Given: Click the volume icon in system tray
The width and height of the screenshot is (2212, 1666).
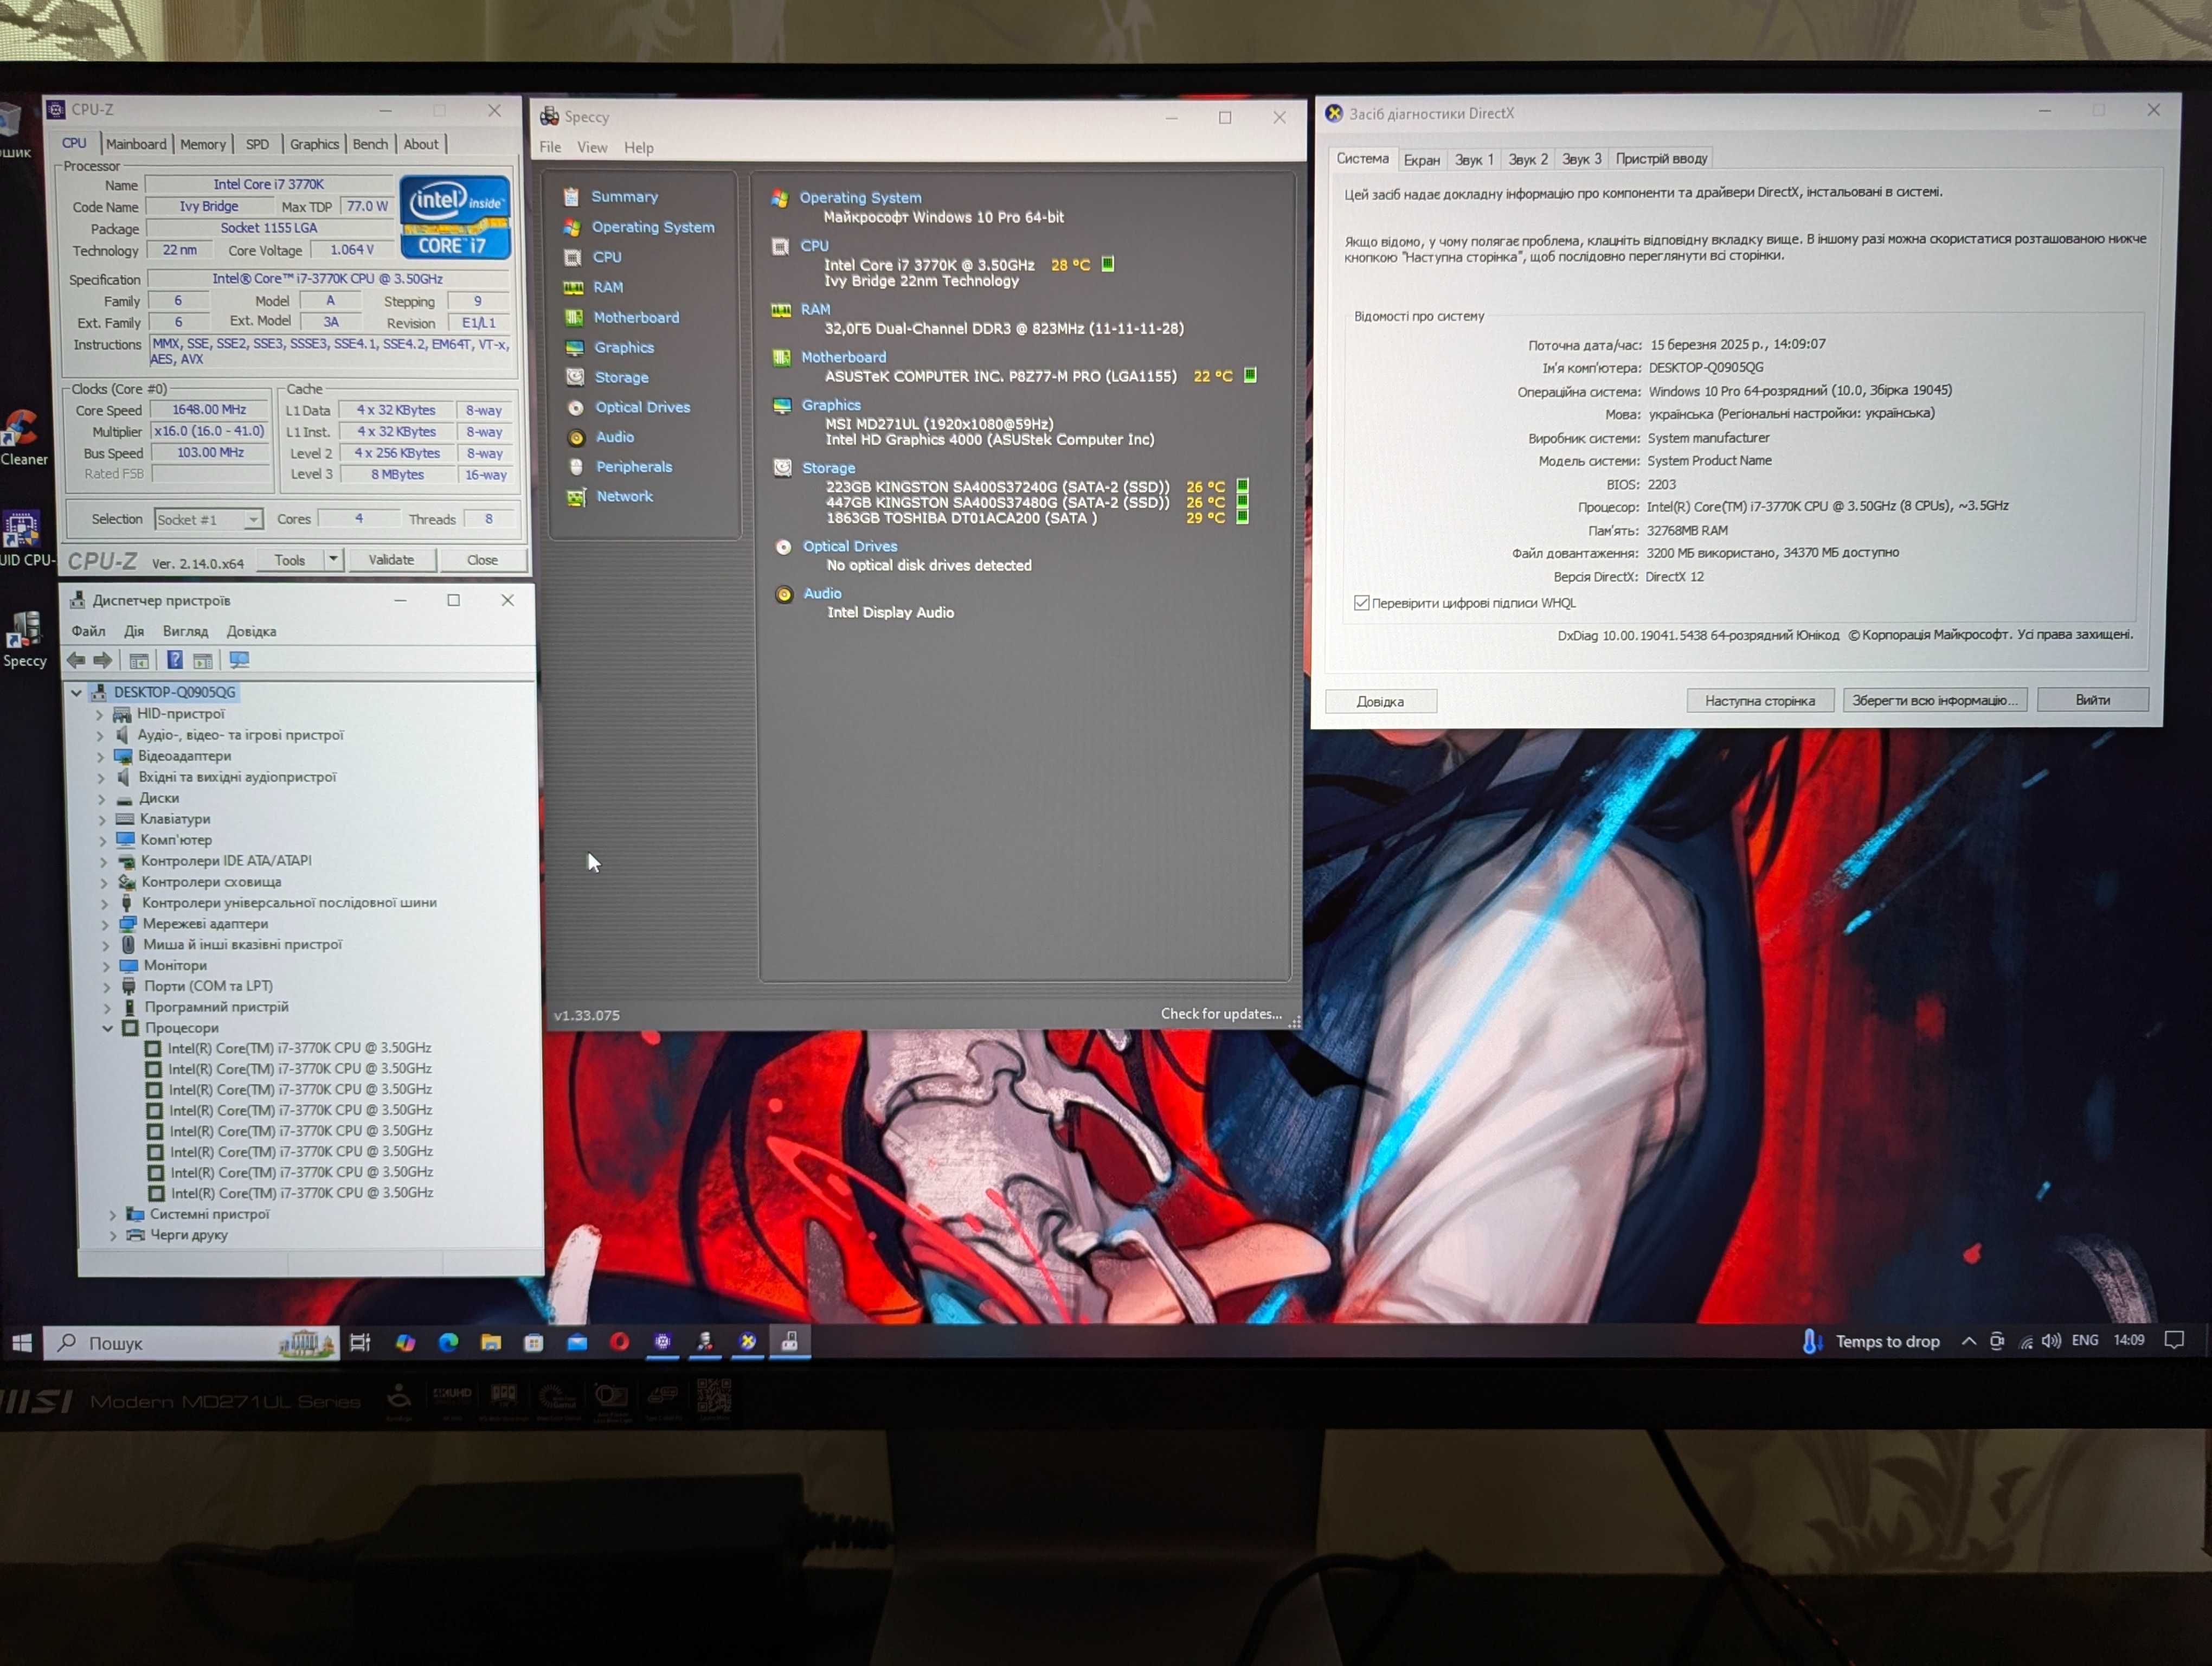Looking at the screenshot, I should [2051, 1341].
